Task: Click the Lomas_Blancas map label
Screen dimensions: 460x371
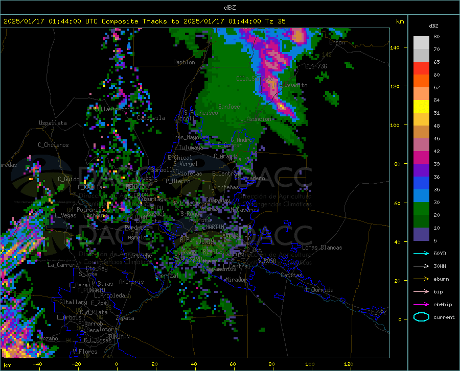Action: (x=322, y=248)
